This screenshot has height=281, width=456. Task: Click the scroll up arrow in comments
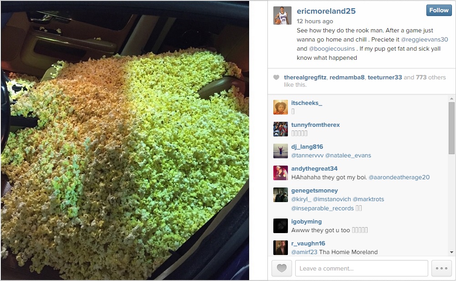point(451,99)
